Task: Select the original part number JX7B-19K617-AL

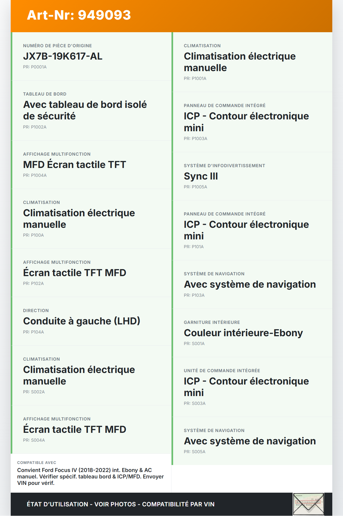Action: point(63,56)
